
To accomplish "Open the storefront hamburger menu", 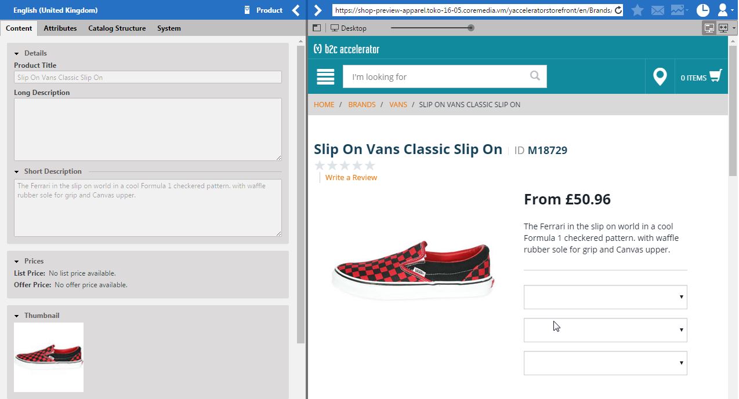I will 325,76.
